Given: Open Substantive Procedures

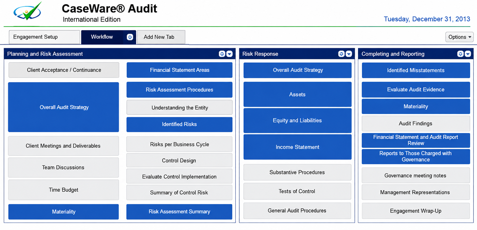Looking at the screenshot, I should click(x=297, y=172).
